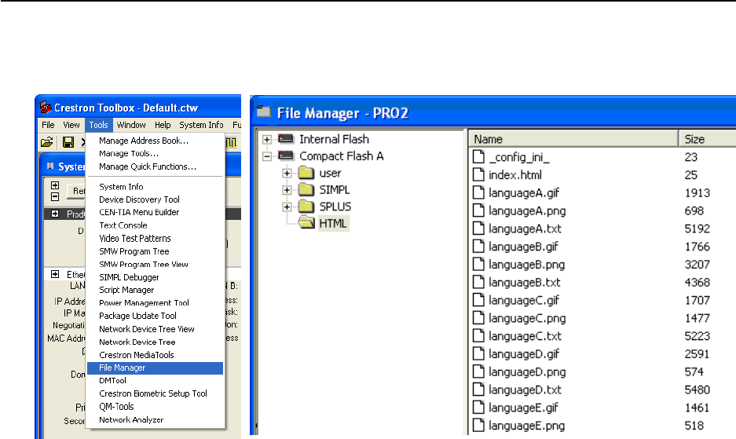Screen dimensions: 736x439
Task: Open the Help menu
Action: 163,125
